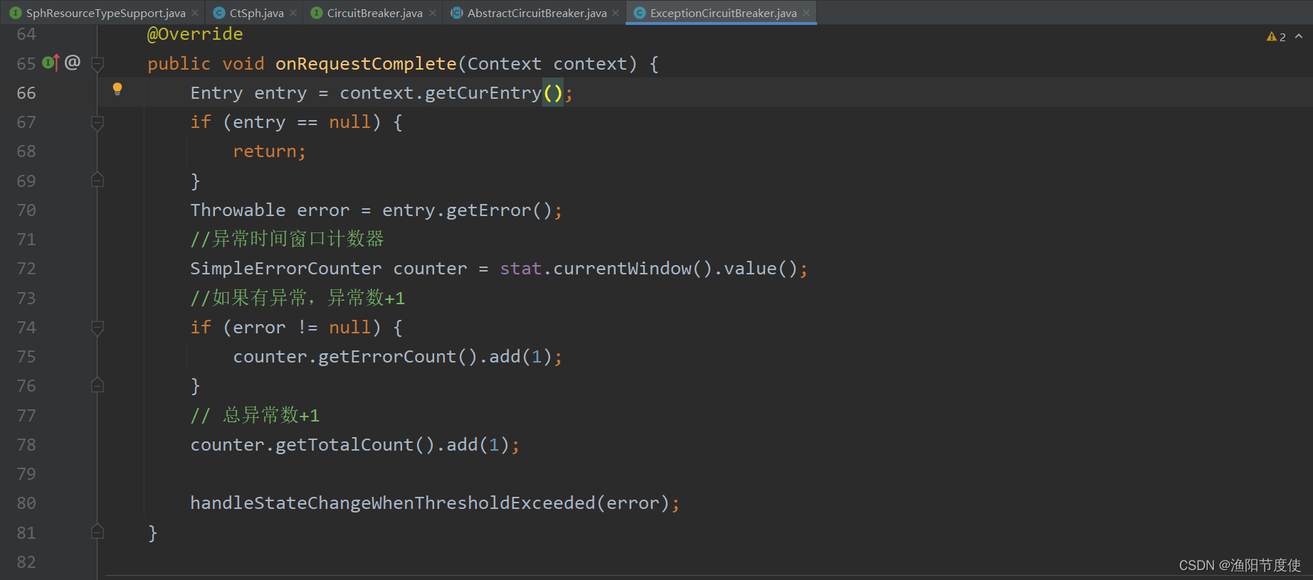Click getErrorCount() on line 75
This screenshot has height=580, width=1313.
tap(398, 357)
